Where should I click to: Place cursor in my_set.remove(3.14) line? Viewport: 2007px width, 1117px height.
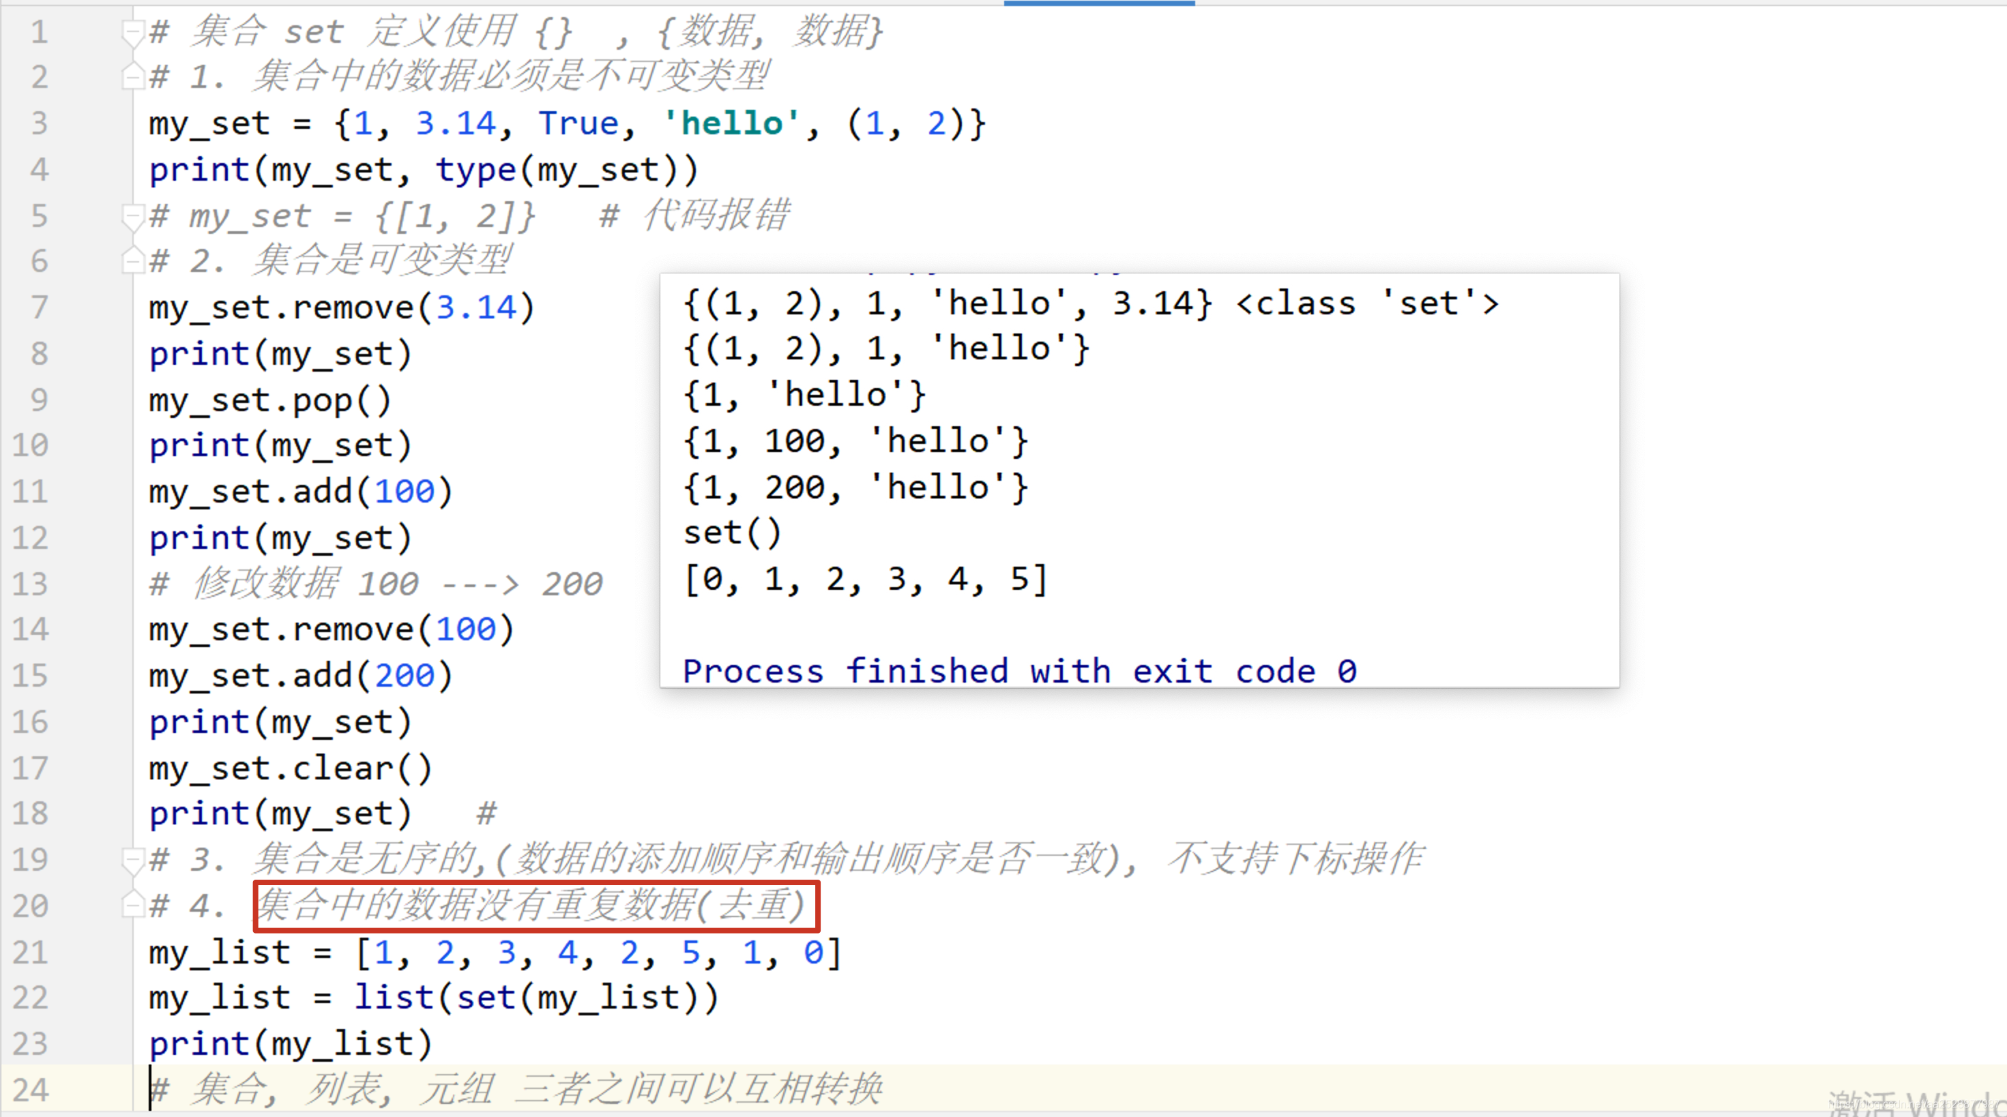click(x=340, y=308)
